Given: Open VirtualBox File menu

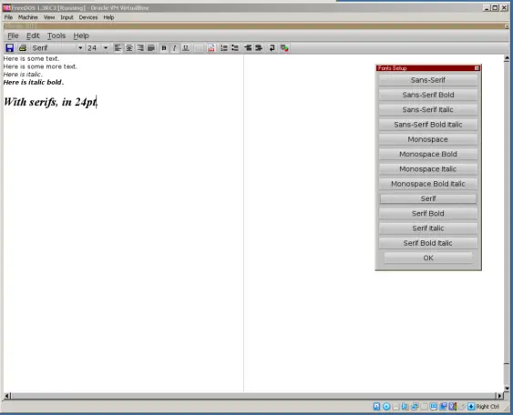Looking at the screenshot, I should pos(8,17).
